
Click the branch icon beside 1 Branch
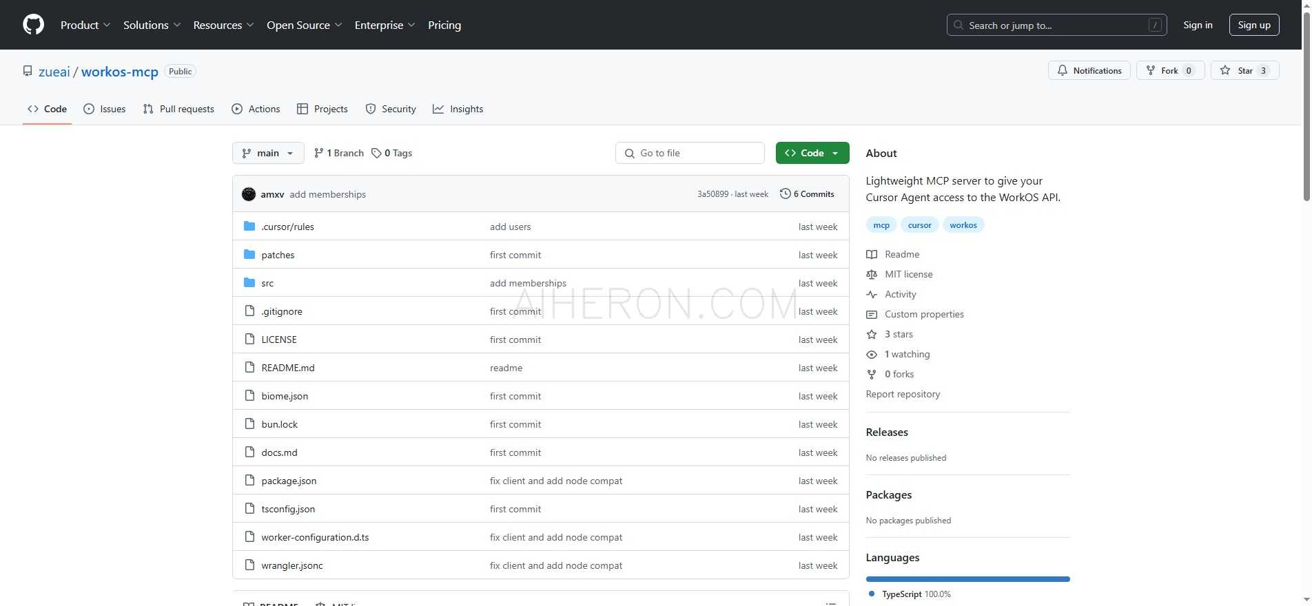click(x=318, y=153)
